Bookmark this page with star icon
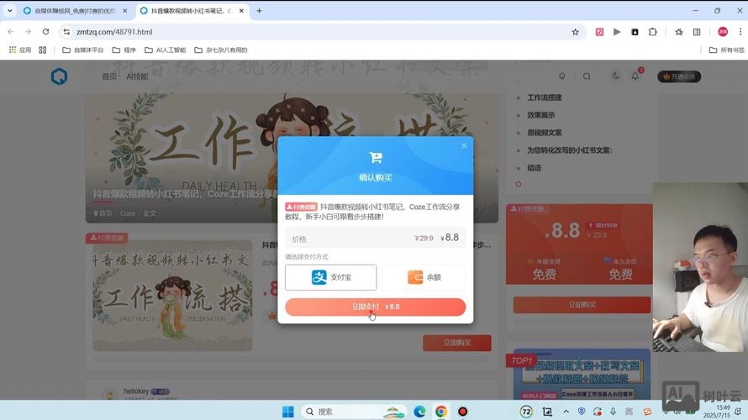The height and width of the screenshot is (420, 748). pos(576,32)
